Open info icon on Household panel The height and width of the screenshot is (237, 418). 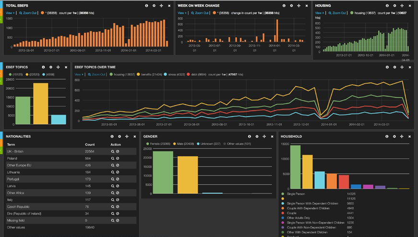click(x=387, y=137)
